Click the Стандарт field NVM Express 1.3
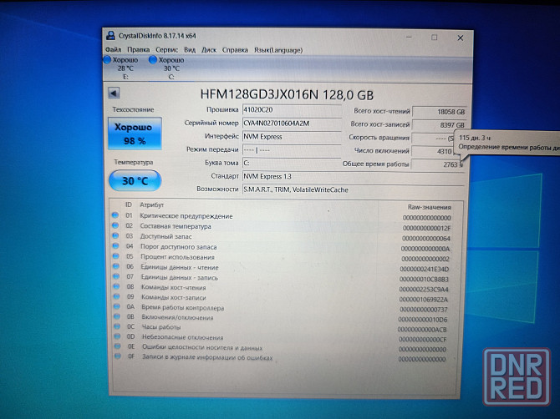Viewport: 560px width, 419px height. (x=354, y=176)
